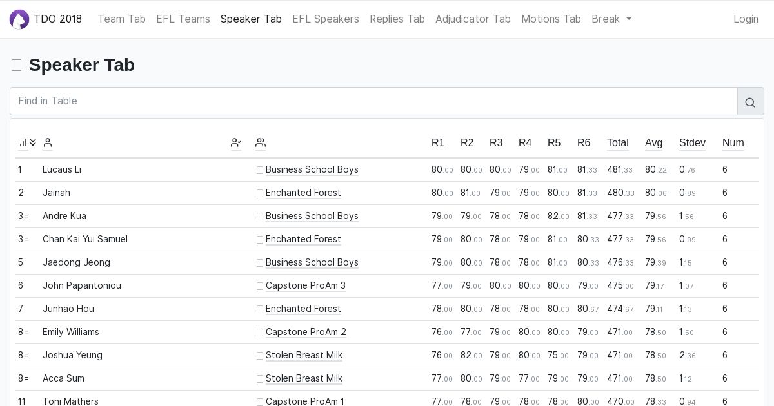Select the Speaker Tab nav item
Image resolution: width=774 pixels, height=406 pixels.
(251, 19)
